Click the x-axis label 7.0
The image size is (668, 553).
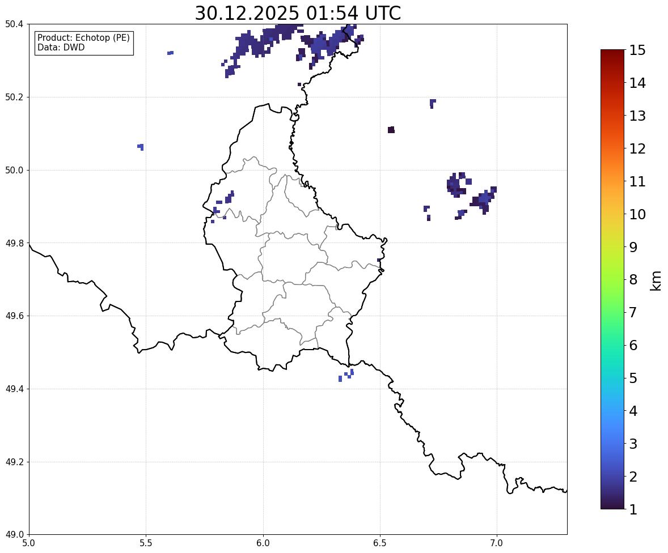(x=497, y=543)
